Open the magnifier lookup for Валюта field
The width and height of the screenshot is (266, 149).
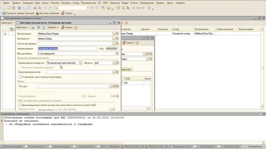click(117, 62)
